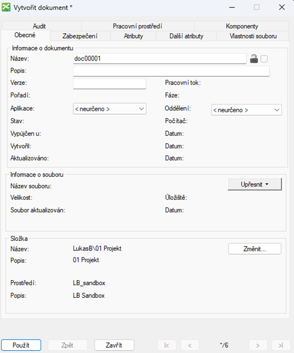
Task: Open the Upřesnit dropdown button
Action: [x=255, y=184]
